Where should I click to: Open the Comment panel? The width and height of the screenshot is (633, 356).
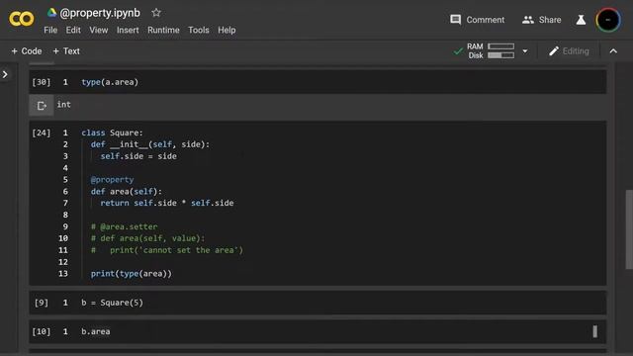tap(477, 20)
